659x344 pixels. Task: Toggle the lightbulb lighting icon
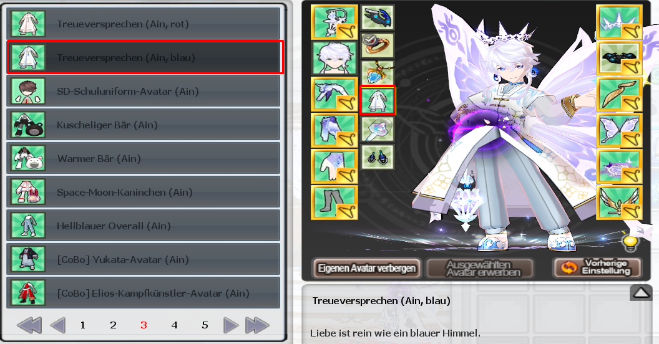point(630,243)
